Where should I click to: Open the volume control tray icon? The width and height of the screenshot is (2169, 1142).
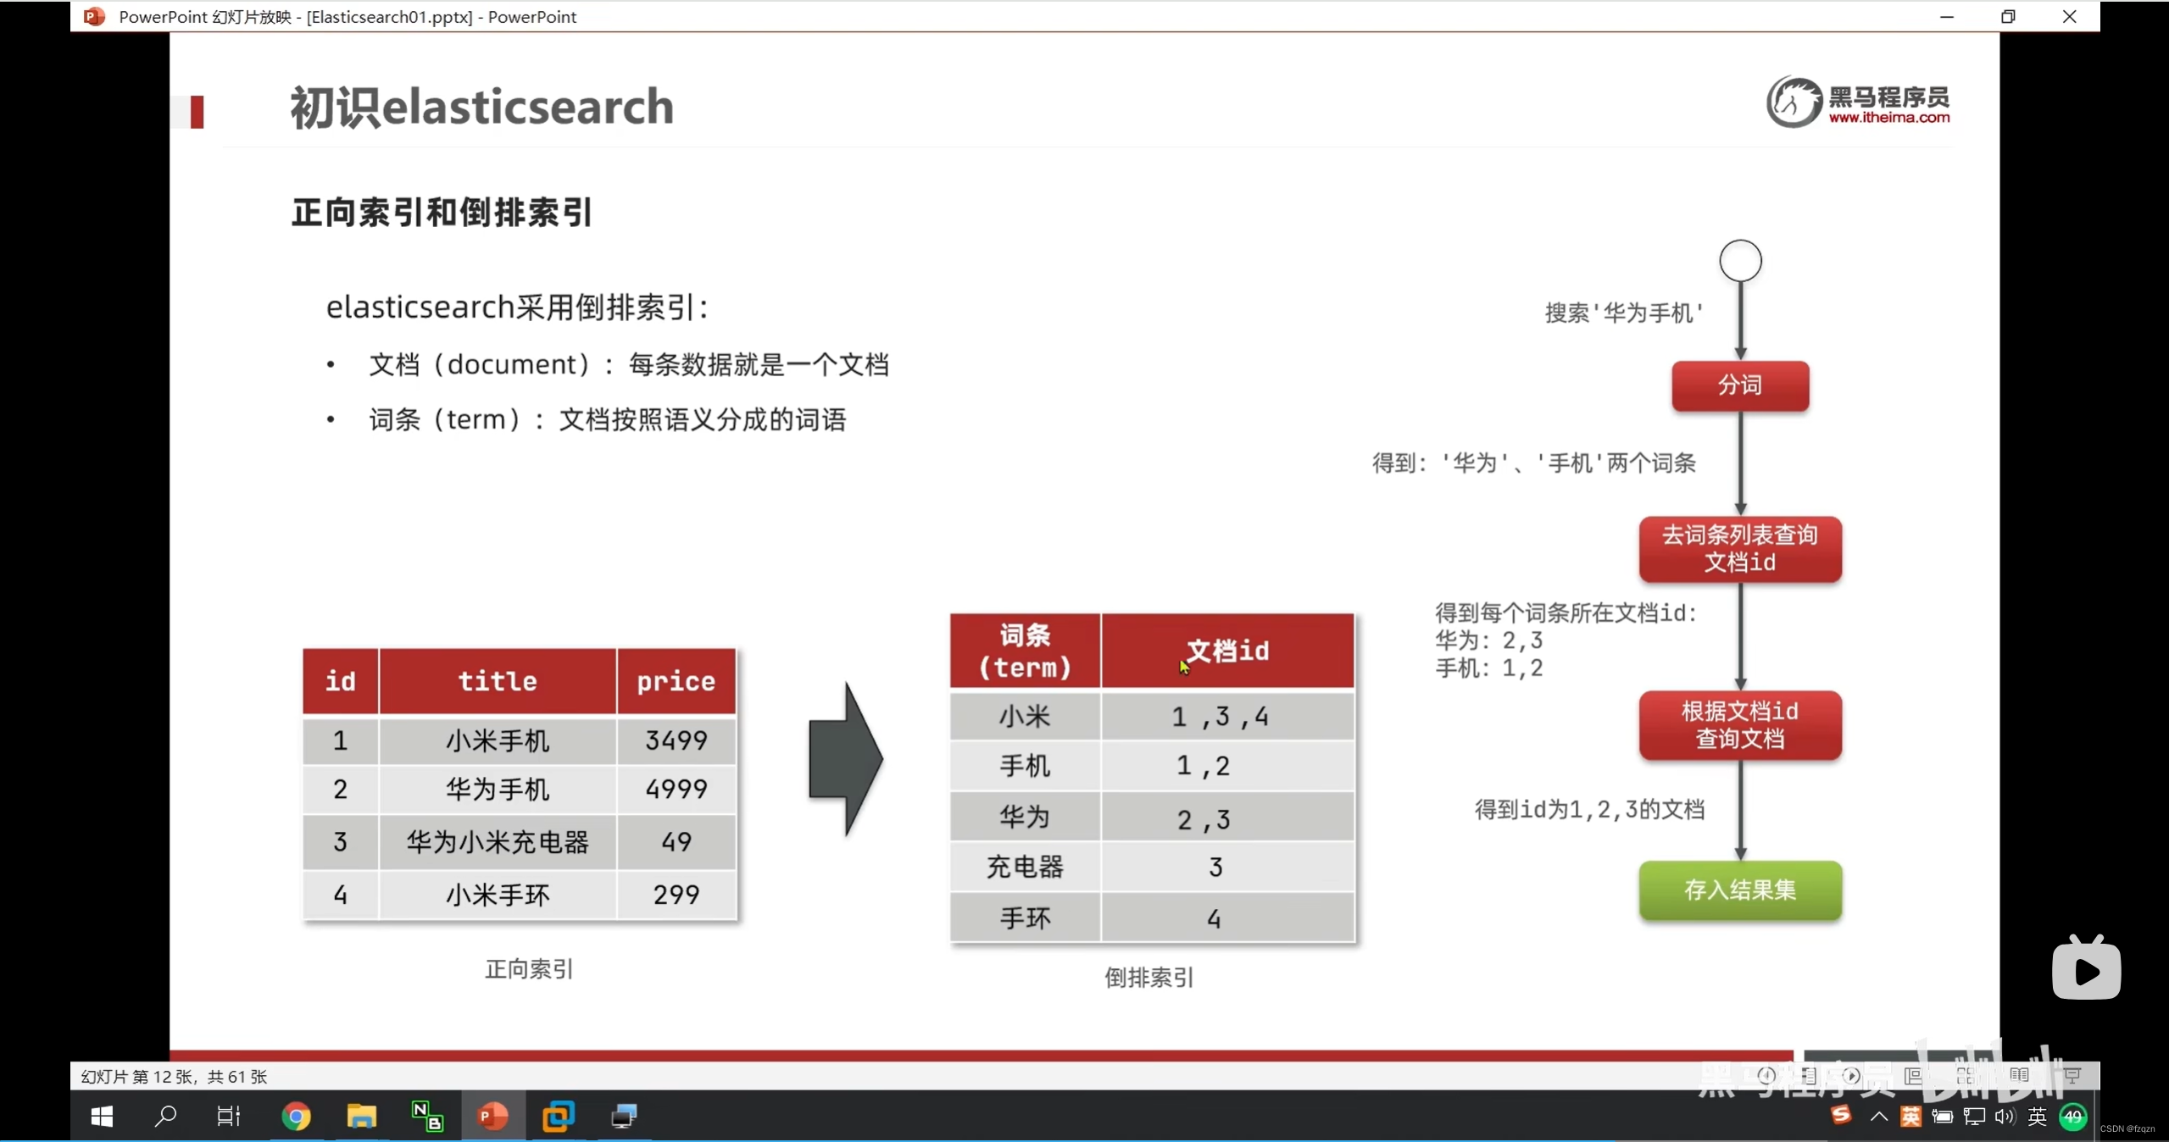click(x=2005, y=1117)
